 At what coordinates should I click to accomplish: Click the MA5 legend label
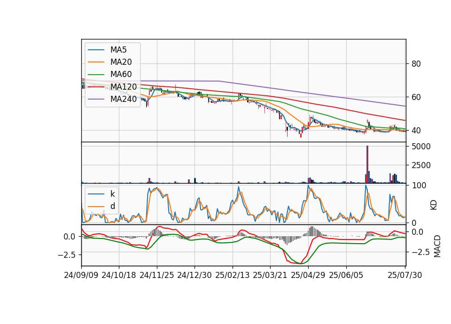point(118,50)
